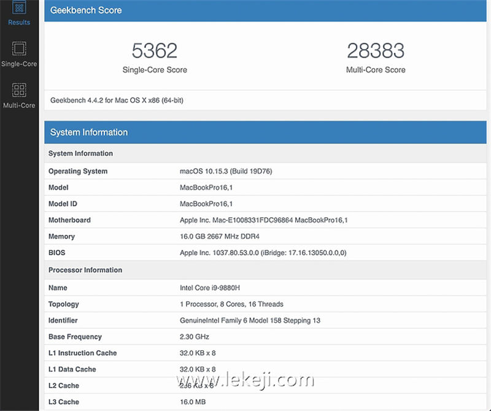Click the Geekbench Score header
Viewport: 491px width, 411px height.
tap(265, 10)
